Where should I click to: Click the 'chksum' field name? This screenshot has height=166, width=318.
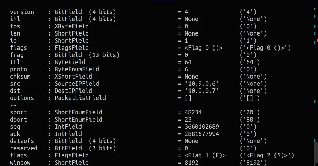(20, 77)
